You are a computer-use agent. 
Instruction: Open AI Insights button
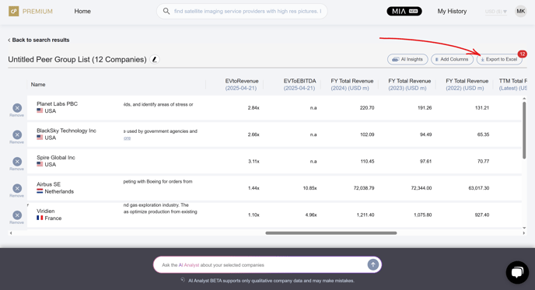[x=407, y=59]
